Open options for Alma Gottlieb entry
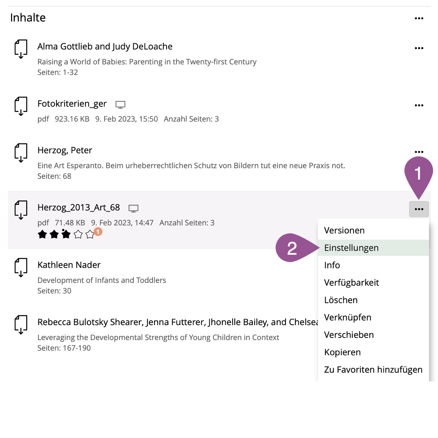This screenshot has height=438, width=438. tap(419, 48)
